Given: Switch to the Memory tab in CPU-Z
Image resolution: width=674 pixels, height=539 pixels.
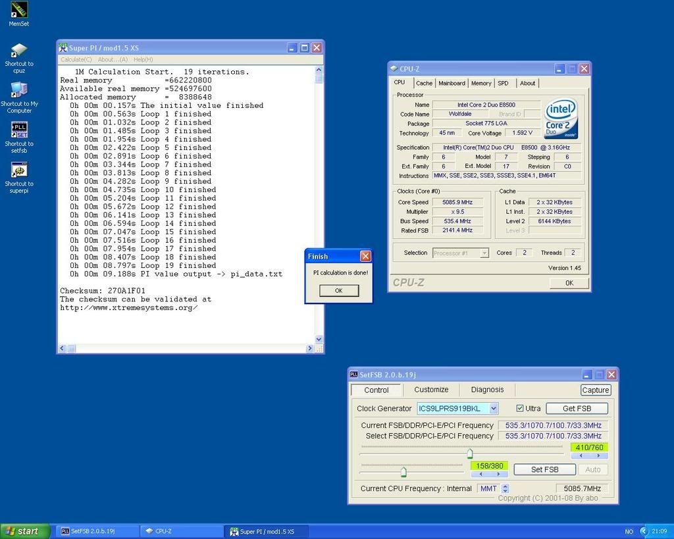Looking at the screenshot, I should point(481,84).
